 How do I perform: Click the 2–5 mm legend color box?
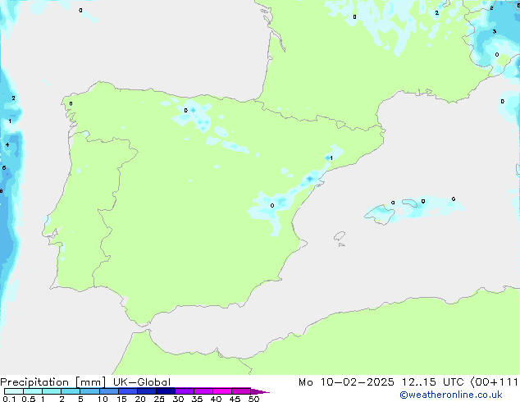pyautogui.click(x=71, y=391)
